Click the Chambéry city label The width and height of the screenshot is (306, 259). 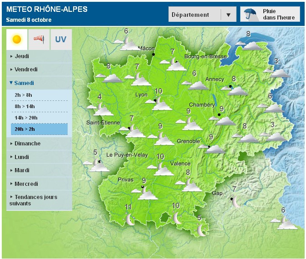pyautogui.click(x=202, y=105)
